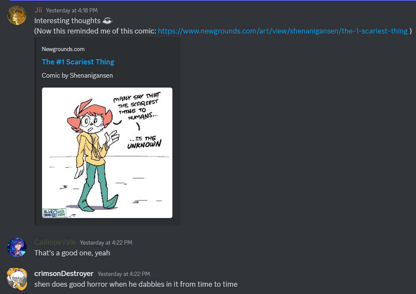This screenshot has width=416, height=294.
Task: Click the Blue Web Room watermark logo
Action: tap(54, 213)
